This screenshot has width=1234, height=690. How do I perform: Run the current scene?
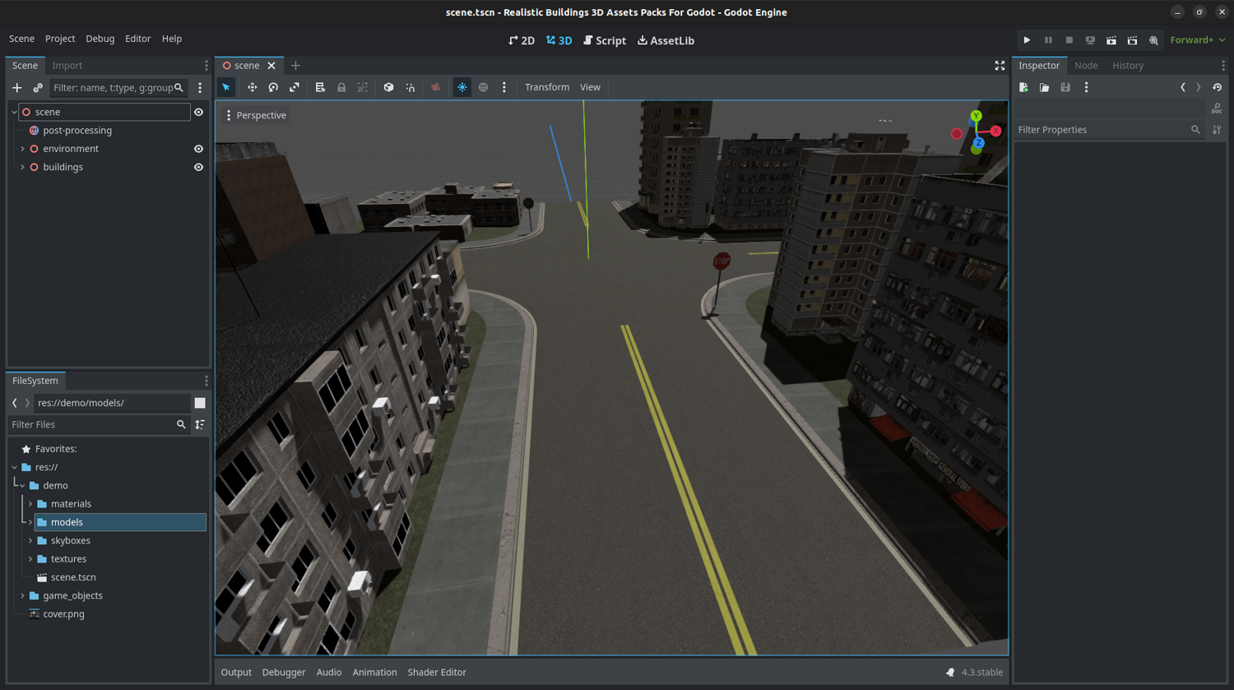pos(1111,40)
